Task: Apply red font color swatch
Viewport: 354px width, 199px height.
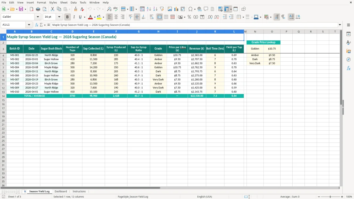Action: pos(91,17)
